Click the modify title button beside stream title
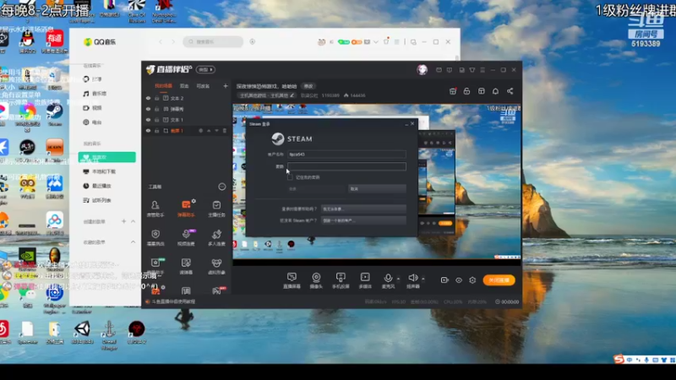The height and width of the screenshot is (380, 676). (308, 86)
